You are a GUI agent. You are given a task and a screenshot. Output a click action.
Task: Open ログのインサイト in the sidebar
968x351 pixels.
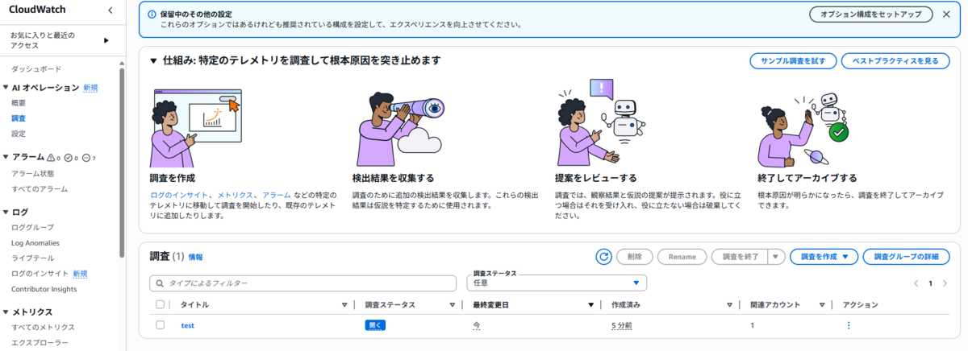tap(40, 274)
